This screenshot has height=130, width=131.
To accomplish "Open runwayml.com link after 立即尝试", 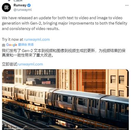I will pyautogui.click(x=30, y=64).
